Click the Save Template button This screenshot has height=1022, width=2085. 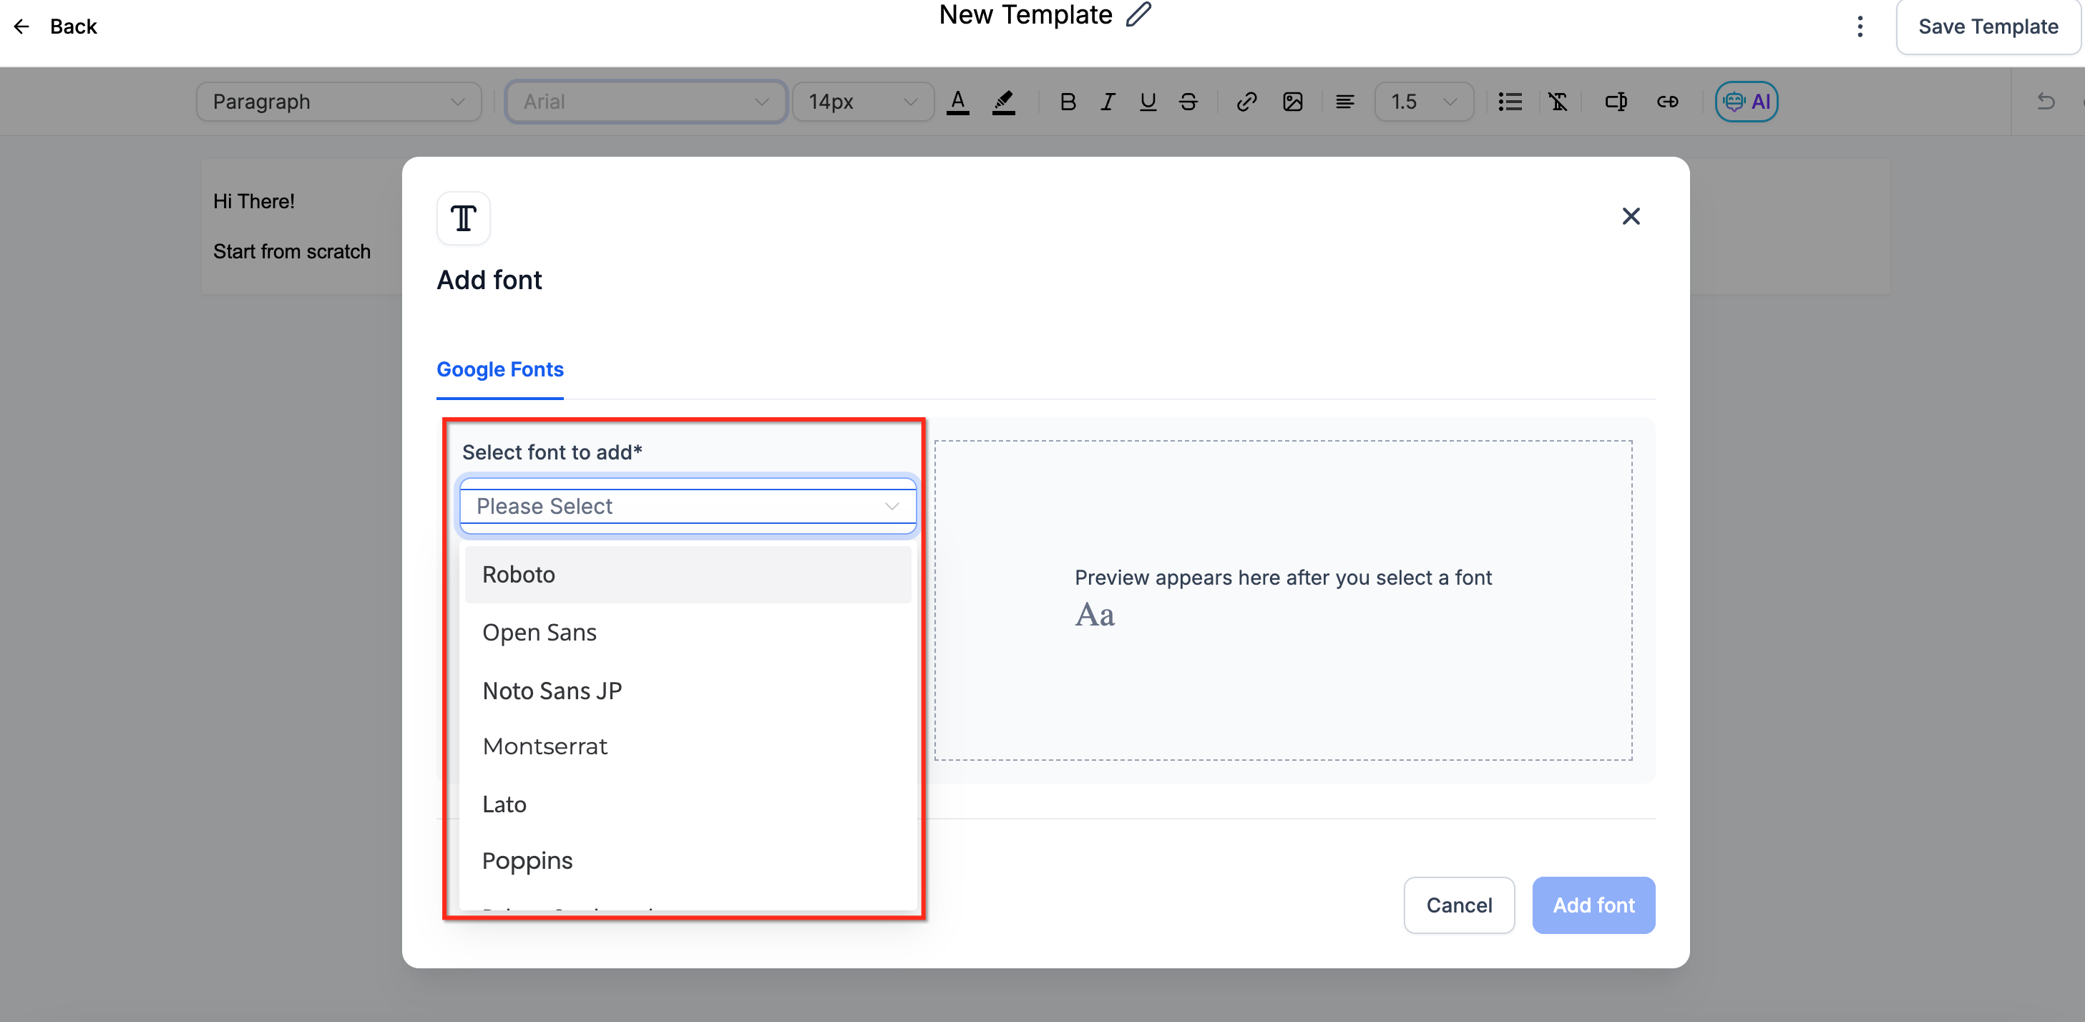pos(1987,26)
